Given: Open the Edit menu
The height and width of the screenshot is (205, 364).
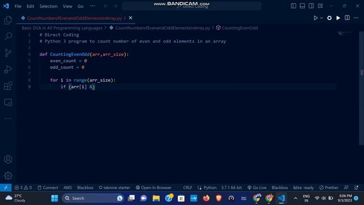Looking at the screenshot, I should 30,6.
